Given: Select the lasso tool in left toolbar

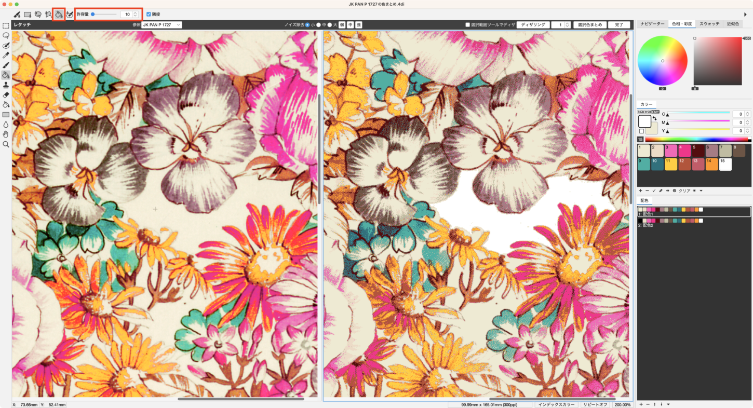Looking at the screenshot, I should tap(6, 35).
